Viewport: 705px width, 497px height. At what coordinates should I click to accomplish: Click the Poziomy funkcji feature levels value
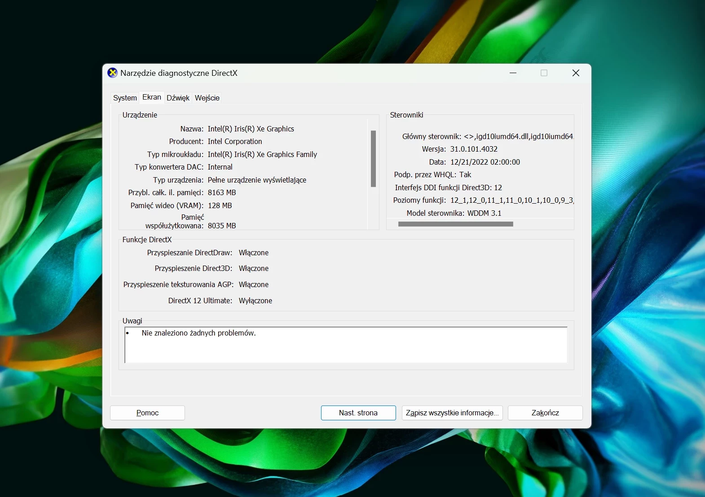pos(512,200)
